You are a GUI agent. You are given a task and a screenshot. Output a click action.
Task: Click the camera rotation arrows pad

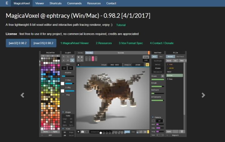[x=80, y=59]
